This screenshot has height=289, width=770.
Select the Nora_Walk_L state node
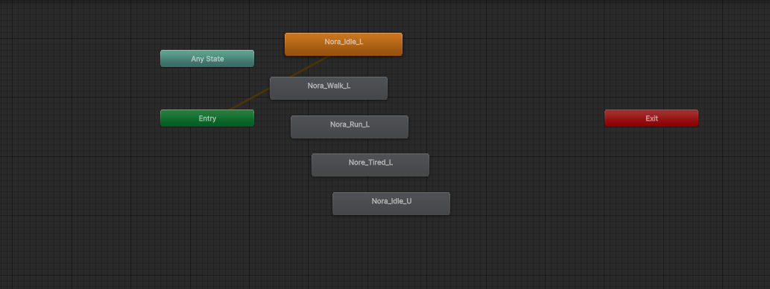coord(329,89)
